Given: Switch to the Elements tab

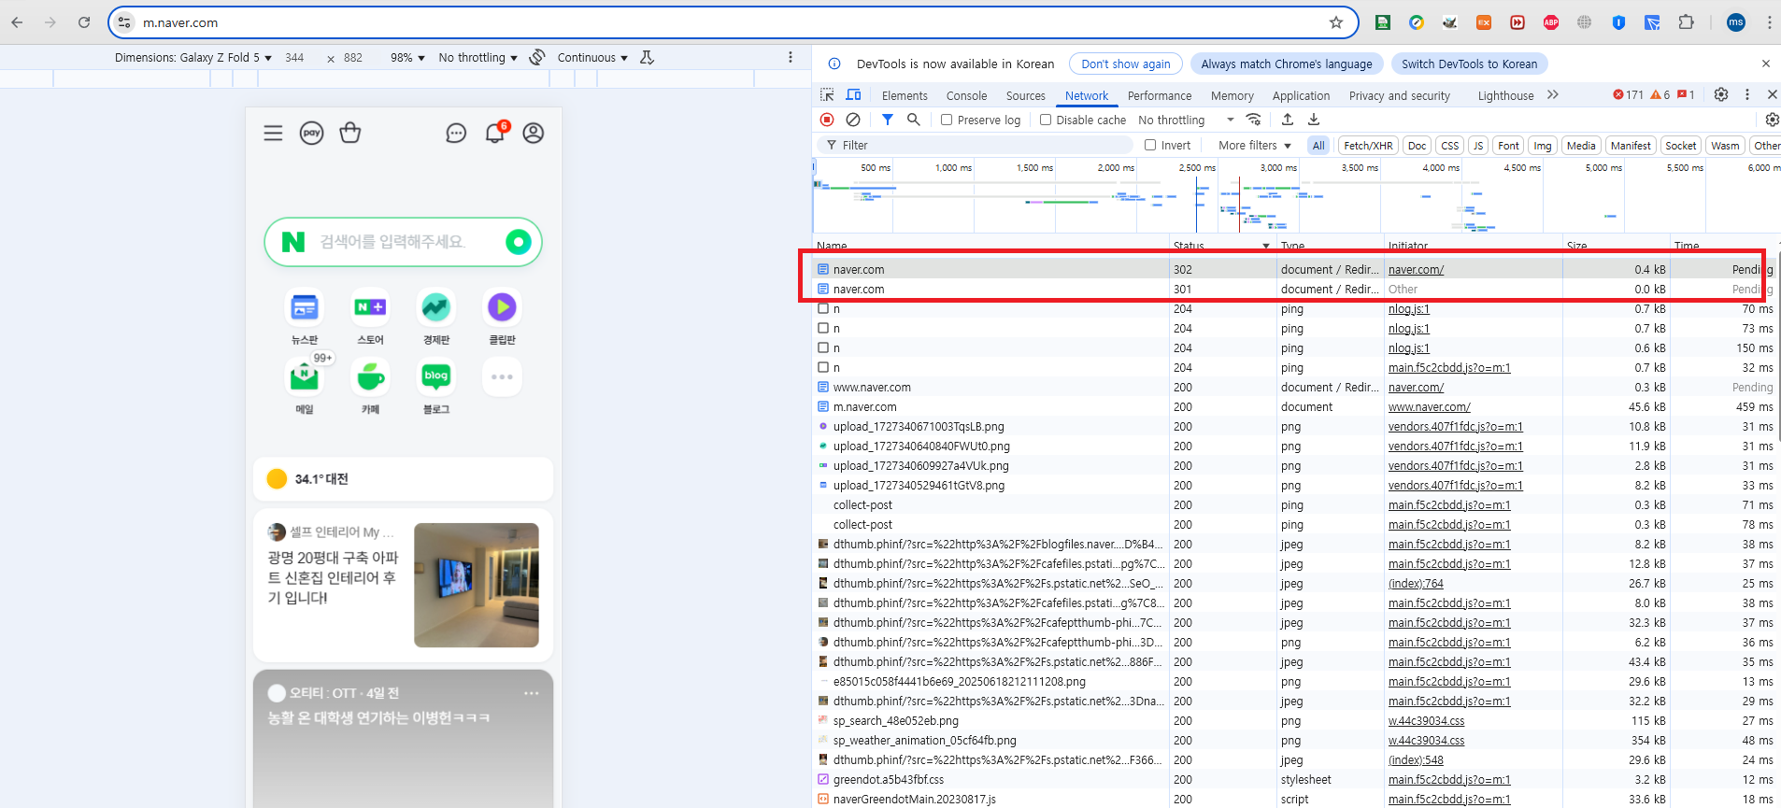Looking at the screenshot, I should 905,95.
